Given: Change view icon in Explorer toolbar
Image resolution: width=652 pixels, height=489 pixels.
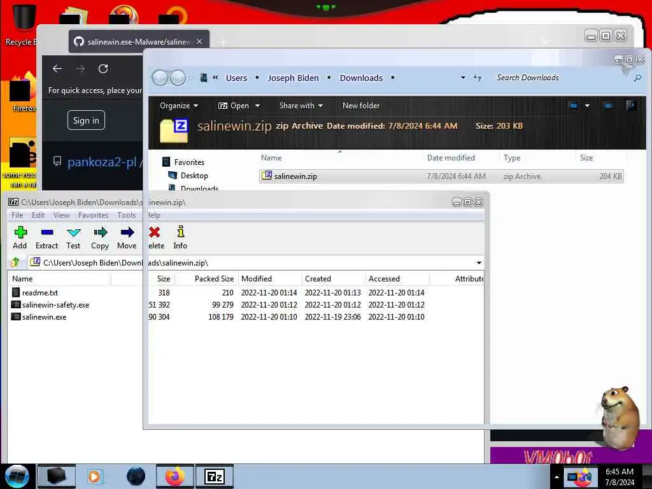Looking at the screenshot, I should coord(574,106).
